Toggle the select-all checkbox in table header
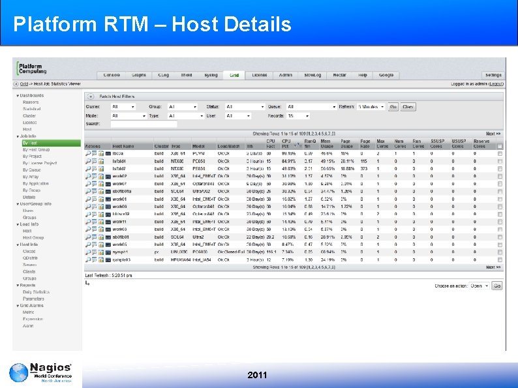 pos(500,146)
